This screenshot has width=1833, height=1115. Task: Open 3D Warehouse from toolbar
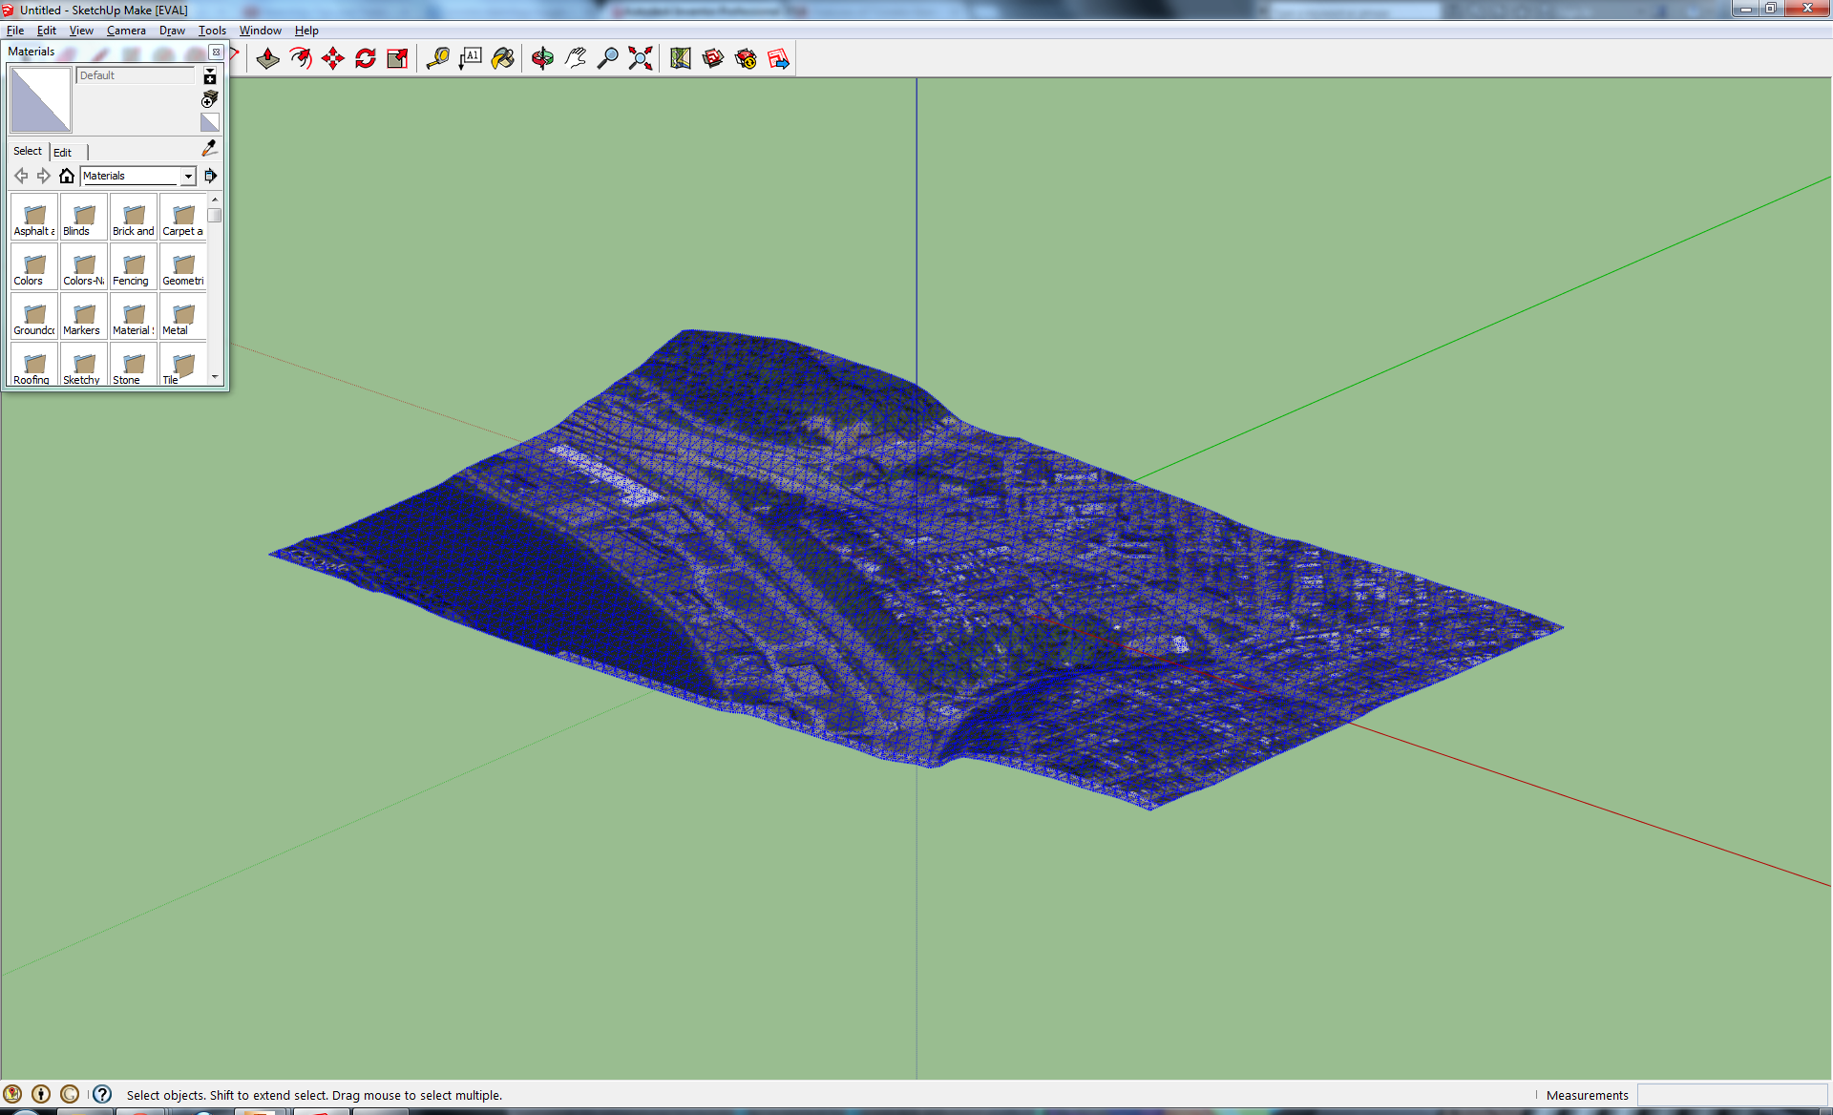click(x=713, y=59)
